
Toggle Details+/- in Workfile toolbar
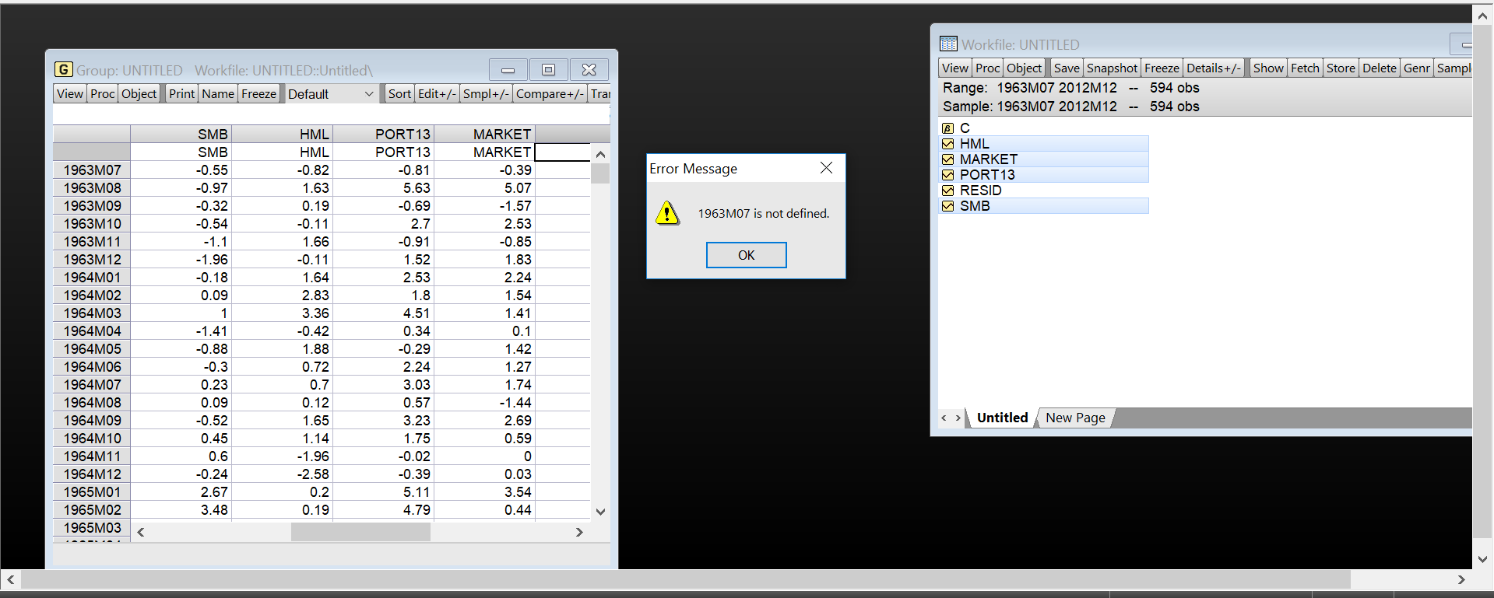click(x=1214, y=68)
